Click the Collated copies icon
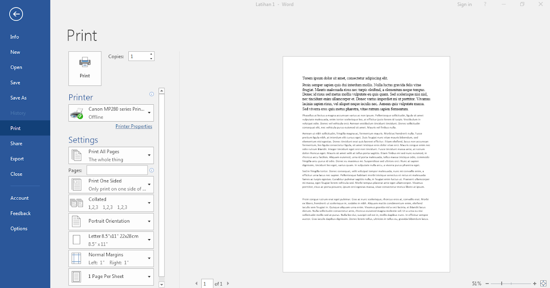 (x=77, y=203)
